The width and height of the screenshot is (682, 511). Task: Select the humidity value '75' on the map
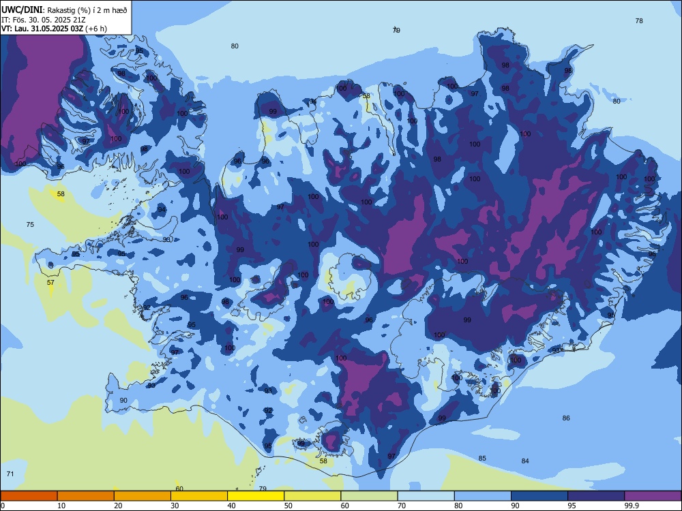click(30, 225)
